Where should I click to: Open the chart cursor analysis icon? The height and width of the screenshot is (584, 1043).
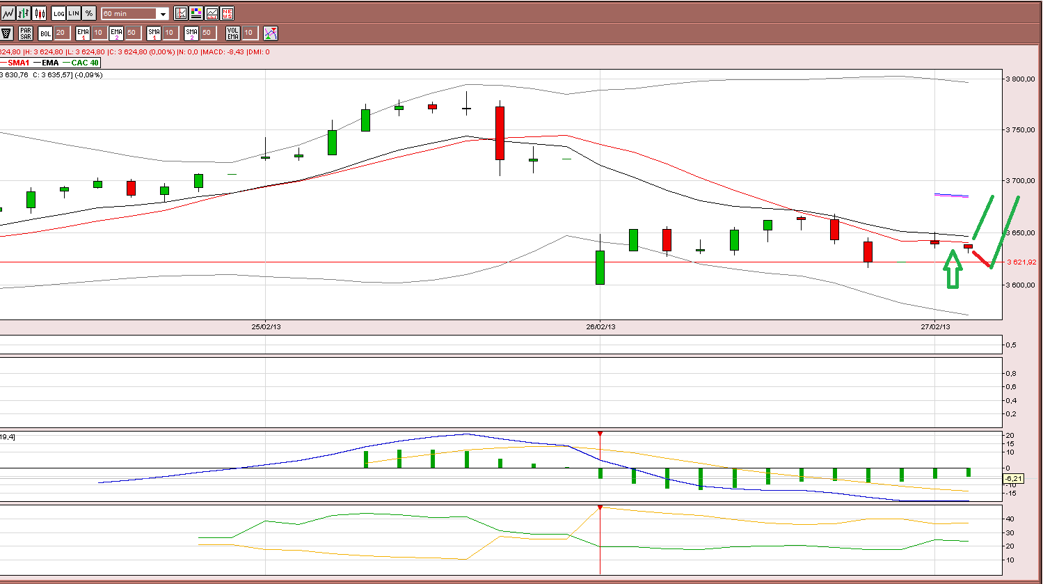181,13
